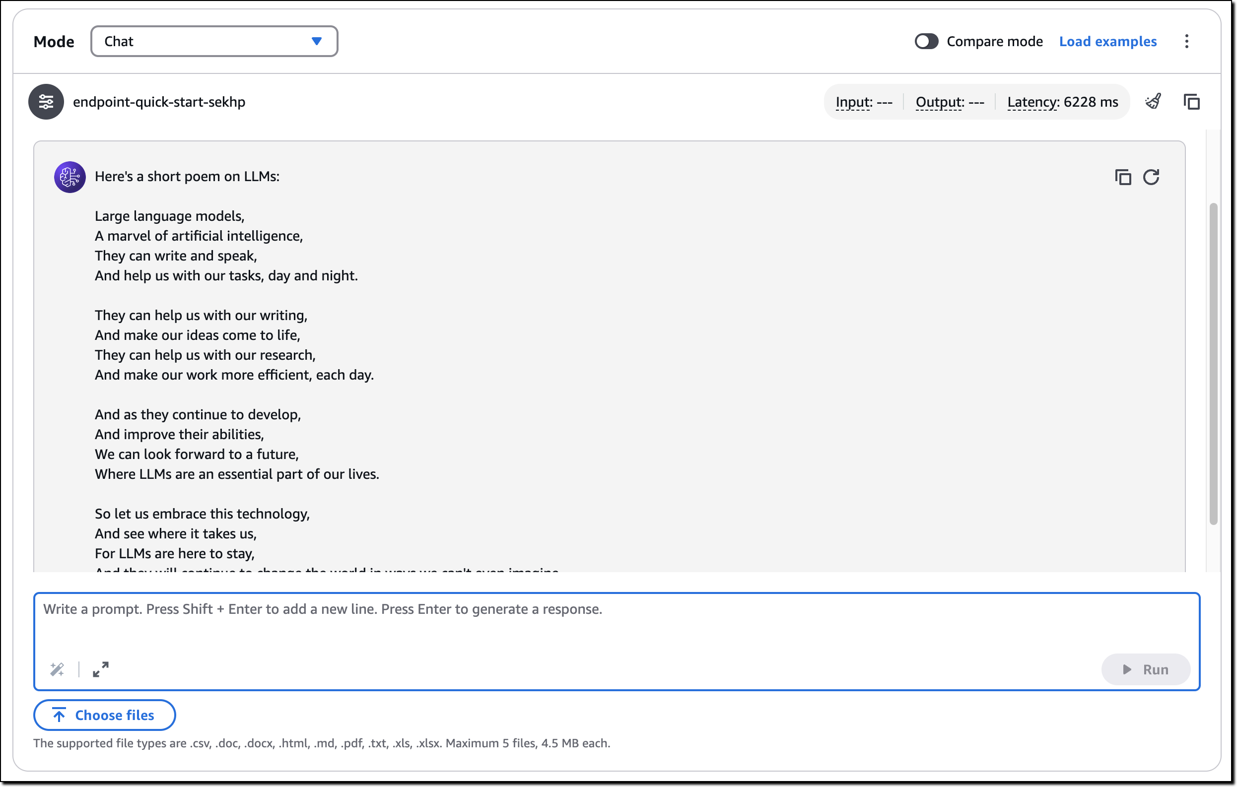The width and height of the screenshot is (1237, 787).
Task: Regenerate the LLM poem response
Action: 1152,177
